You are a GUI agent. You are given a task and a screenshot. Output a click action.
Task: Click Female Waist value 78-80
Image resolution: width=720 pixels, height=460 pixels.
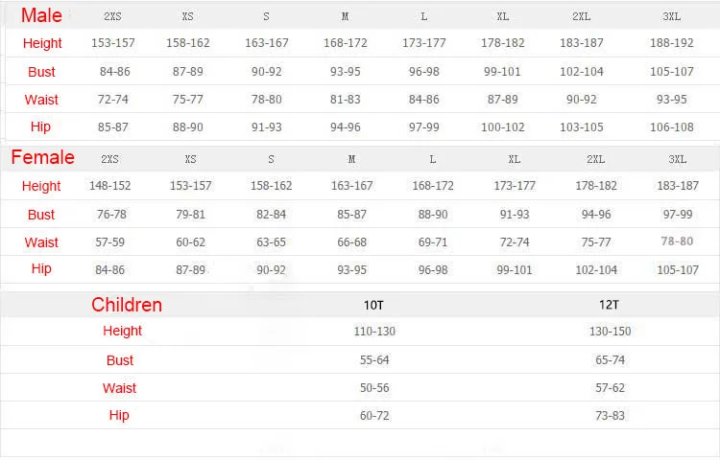[x=677, y=241]
